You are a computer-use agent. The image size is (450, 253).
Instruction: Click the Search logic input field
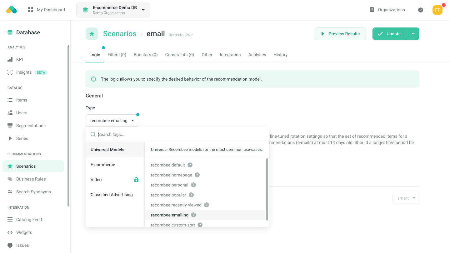(x=177, y=134)
